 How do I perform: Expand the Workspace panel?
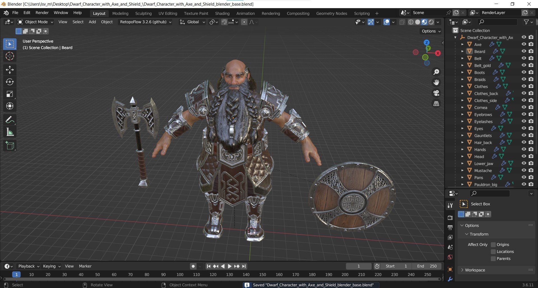[x=462, y=270]
